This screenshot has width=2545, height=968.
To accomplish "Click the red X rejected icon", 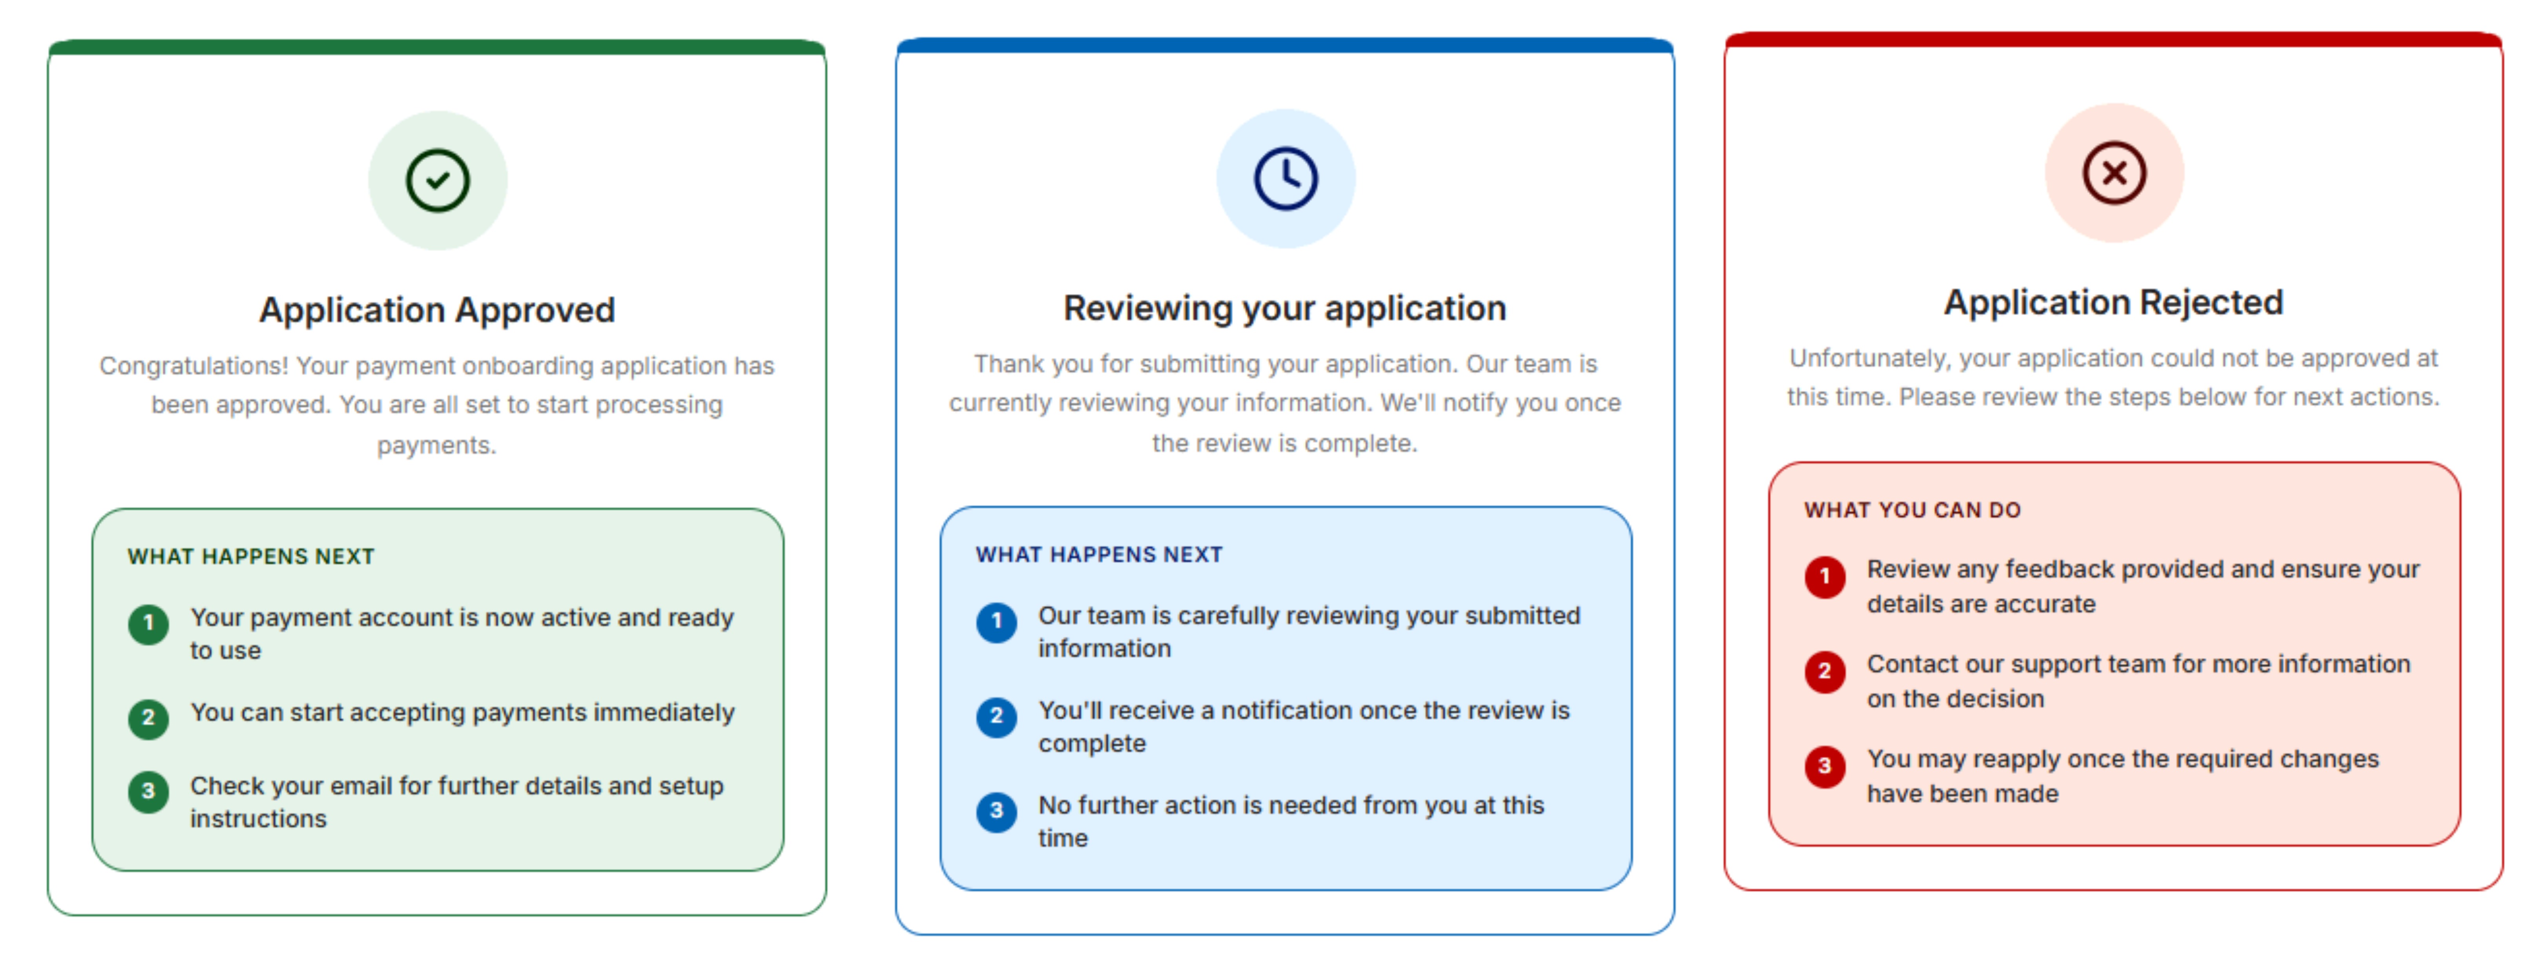I will [x=2113, y=173].
